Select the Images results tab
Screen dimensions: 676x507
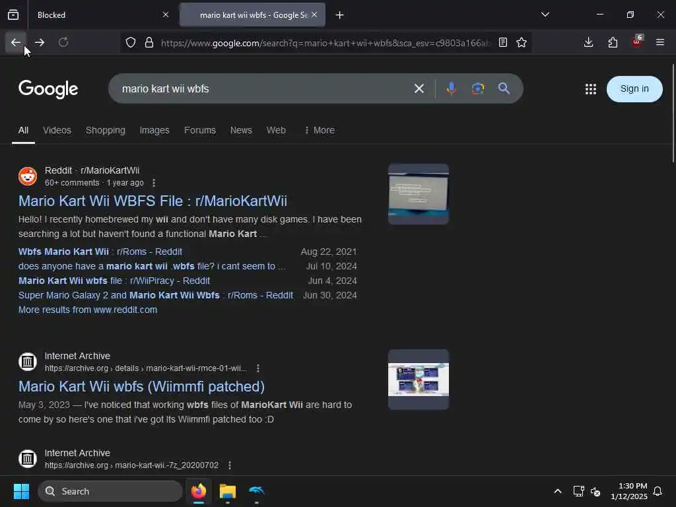pos(154,130)
